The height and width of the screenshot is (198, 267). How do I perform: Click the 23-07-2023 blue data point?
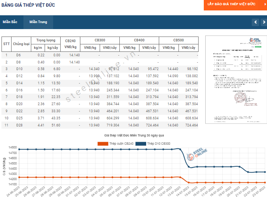(x=265, y=172)
